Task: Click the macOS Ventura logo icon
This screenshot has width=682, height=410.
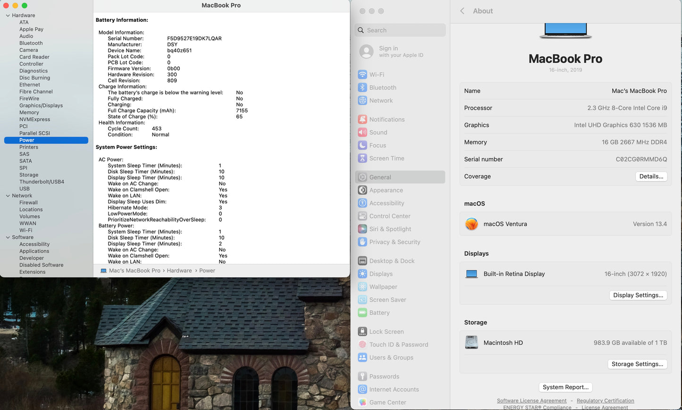Action: 472,224
